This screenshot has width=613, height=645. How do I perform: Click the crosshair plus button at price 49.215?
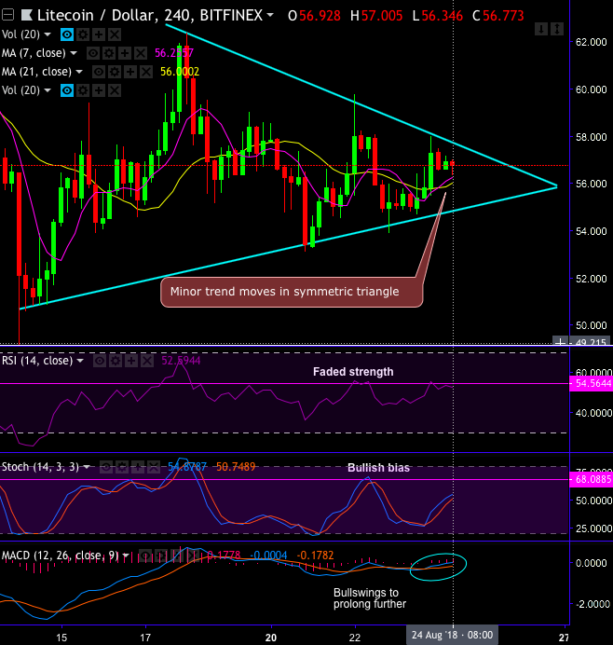click(x=560, y=342)
